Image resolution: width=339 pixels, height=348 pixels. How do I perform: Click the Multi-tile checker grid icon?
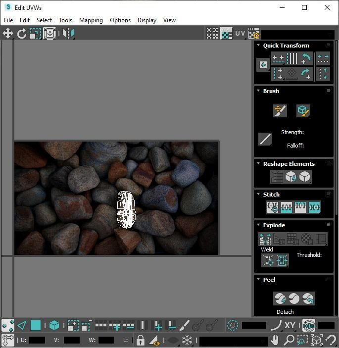click(212, 33)
